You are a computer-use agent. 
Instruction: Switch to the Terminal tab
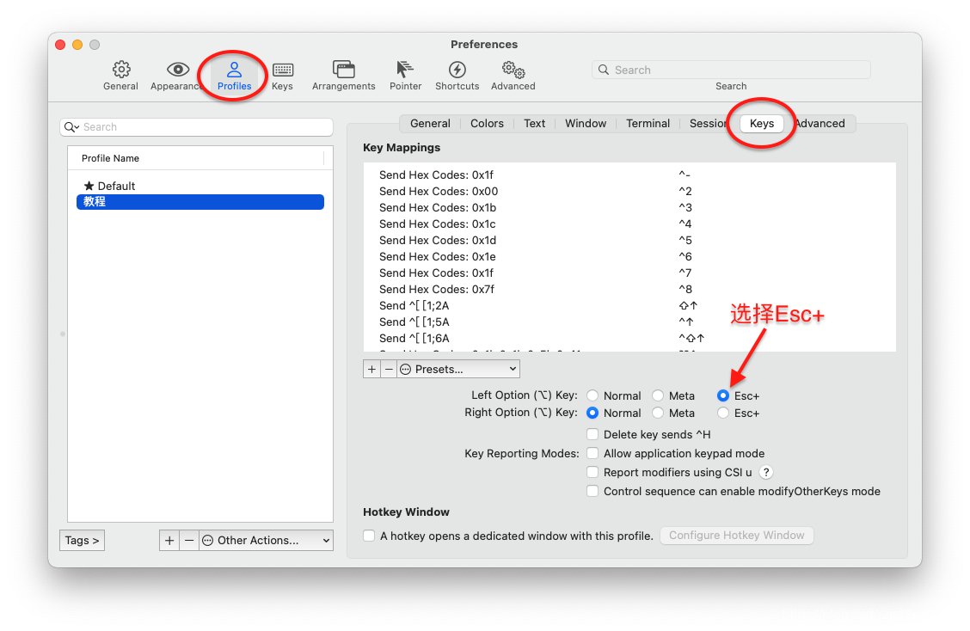pos(648,124)
